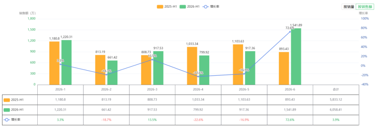Click table cell 1,220.31 in 2026-H1 row
The width and height of the screenshot is (377, 131).
click(x=60, y=110)
